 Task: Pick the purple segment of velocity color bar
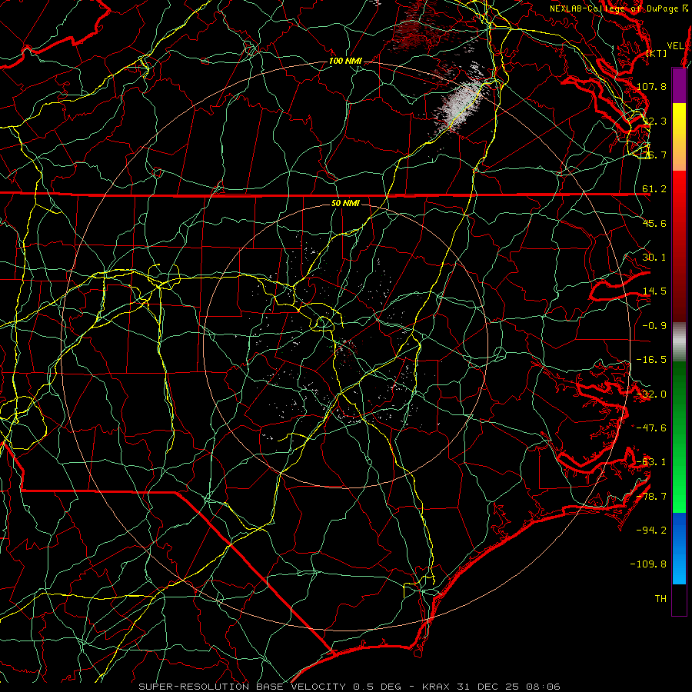point(679,85)
